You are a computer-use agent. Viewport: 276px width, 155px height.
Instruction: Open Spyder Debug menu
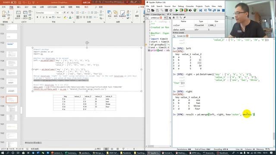click(x=181, y=6)
